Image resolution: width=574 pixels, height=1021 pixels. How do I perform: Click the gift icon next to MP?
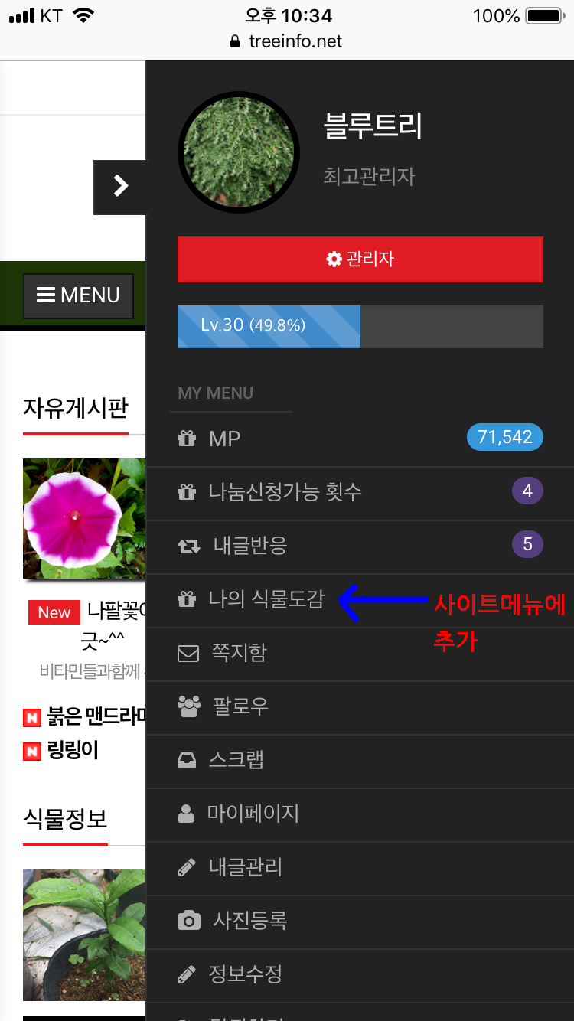click(x=187, y=439)
